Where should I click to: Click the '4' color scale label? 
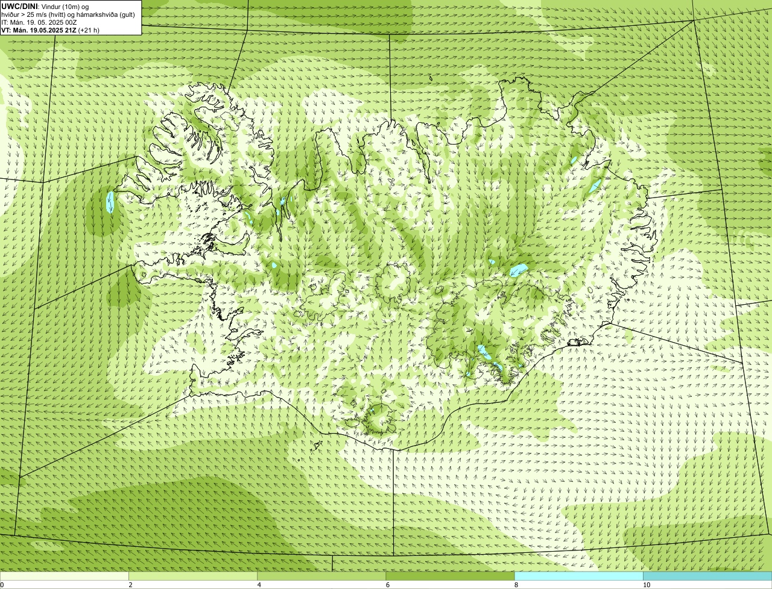tap(259, 585)
